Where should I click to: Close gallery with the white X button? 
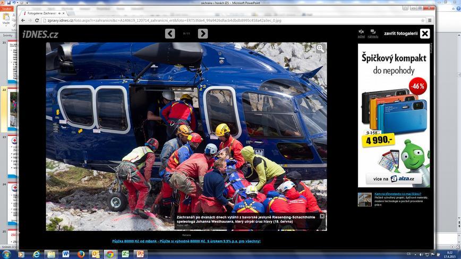pyautogui.click(x=425, y=33)
